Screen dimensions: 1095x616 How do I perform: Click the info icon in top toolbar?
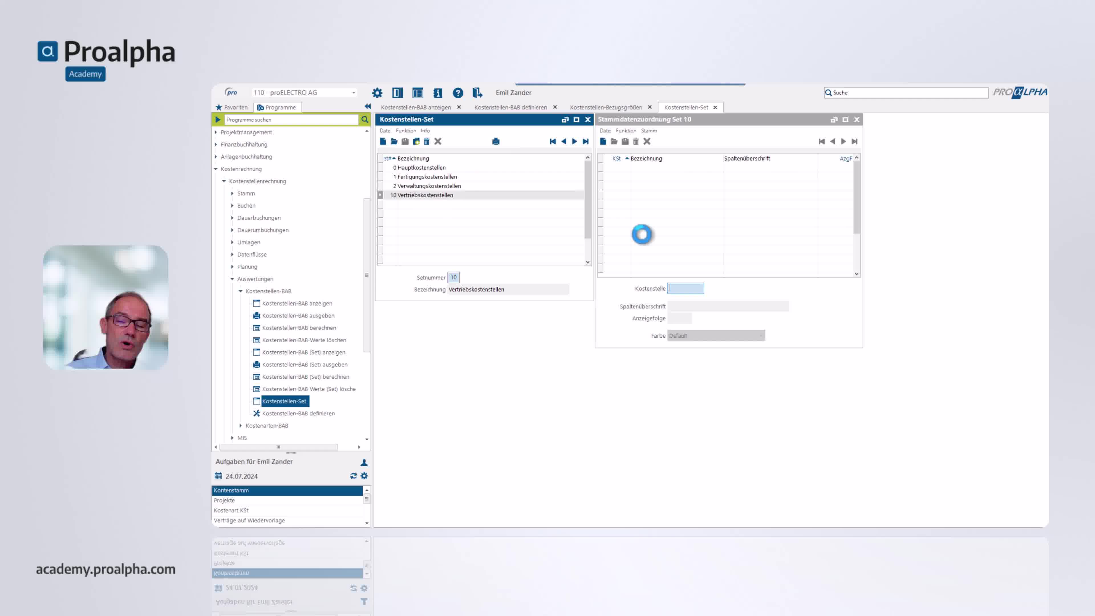point(437,93)
